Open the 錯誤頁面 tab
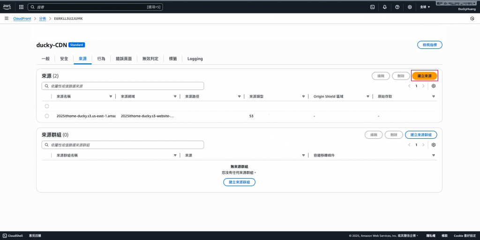The height and width of the screenshot is (240, 480). coord(124,59)
